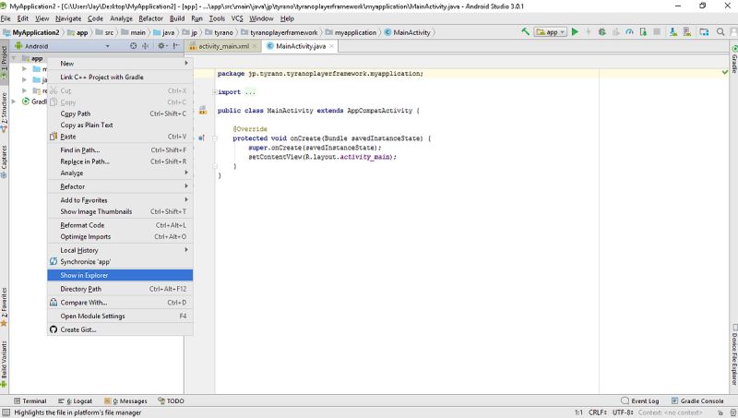Open the Analyze submenu

point(120,173)
